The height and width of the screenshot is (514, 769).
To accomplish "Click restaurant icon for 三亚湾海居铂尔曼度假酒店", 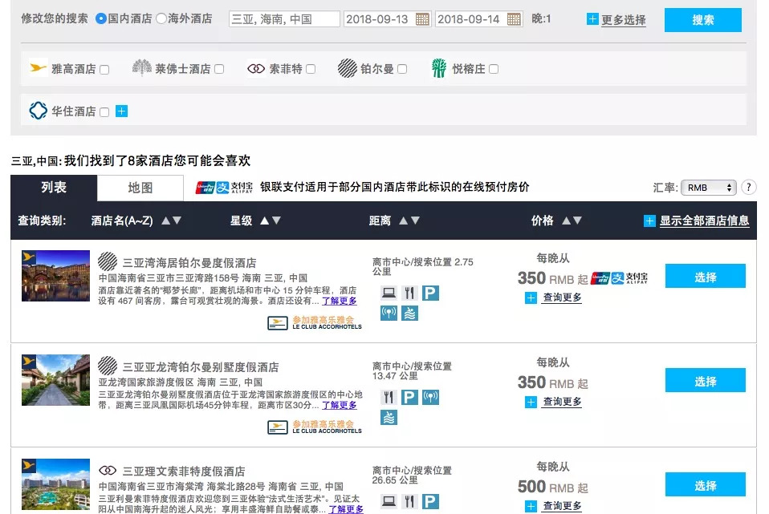I will (x=409, y=293).
